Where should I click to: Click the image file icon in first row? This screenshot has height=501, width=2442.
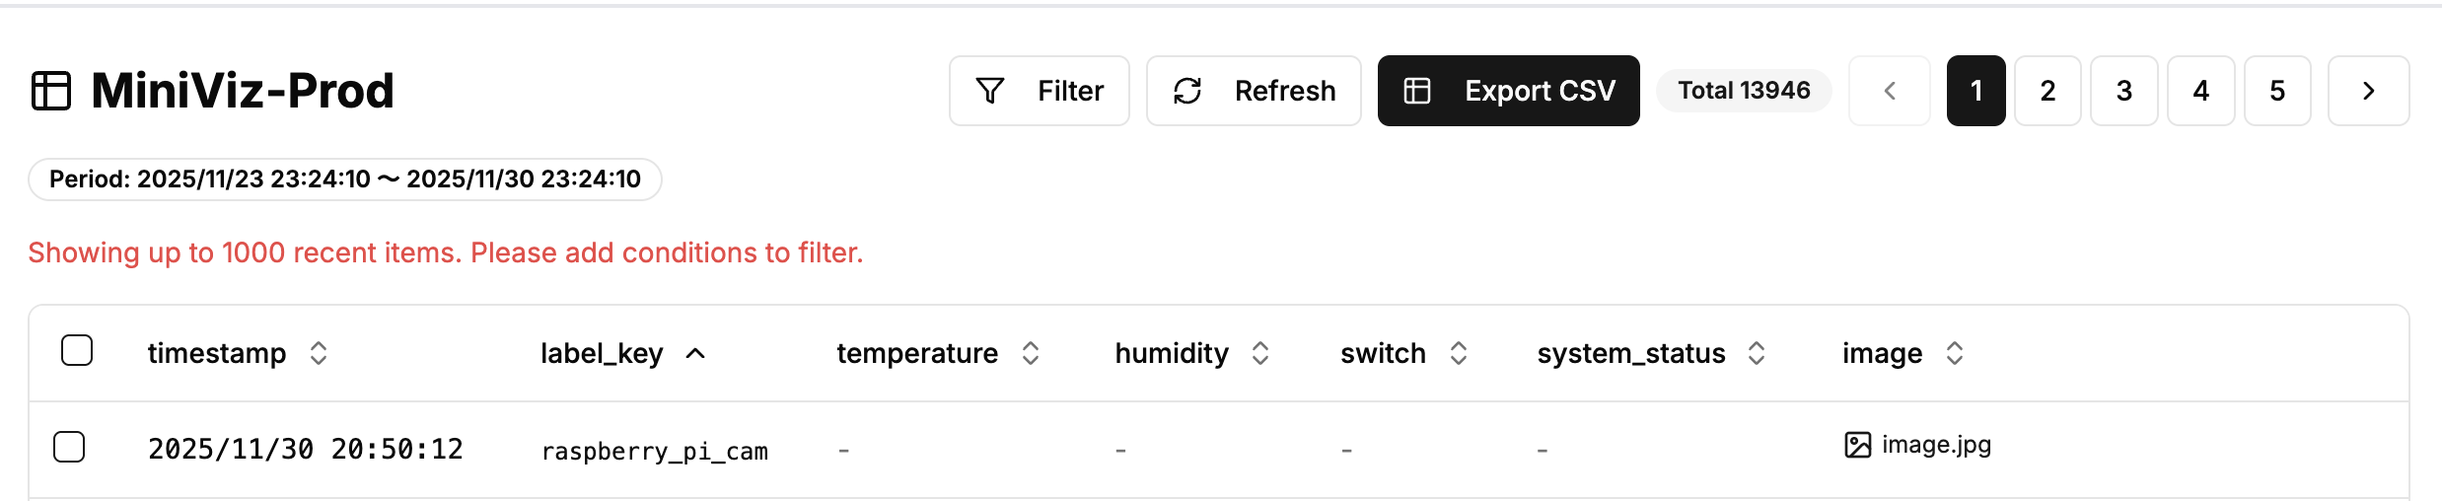pyautogui.click(x=1857, y=445)
